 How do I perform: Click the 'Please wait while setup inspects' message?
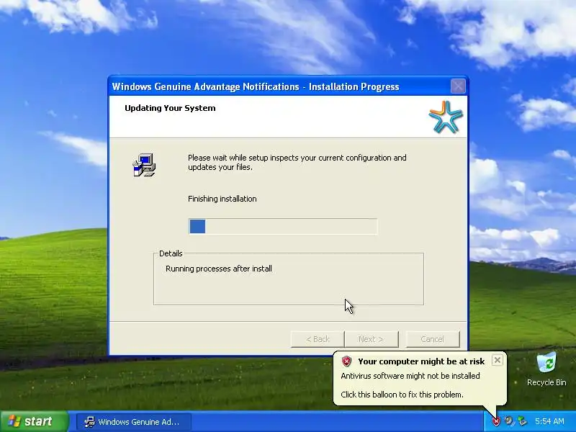(297, 163)
